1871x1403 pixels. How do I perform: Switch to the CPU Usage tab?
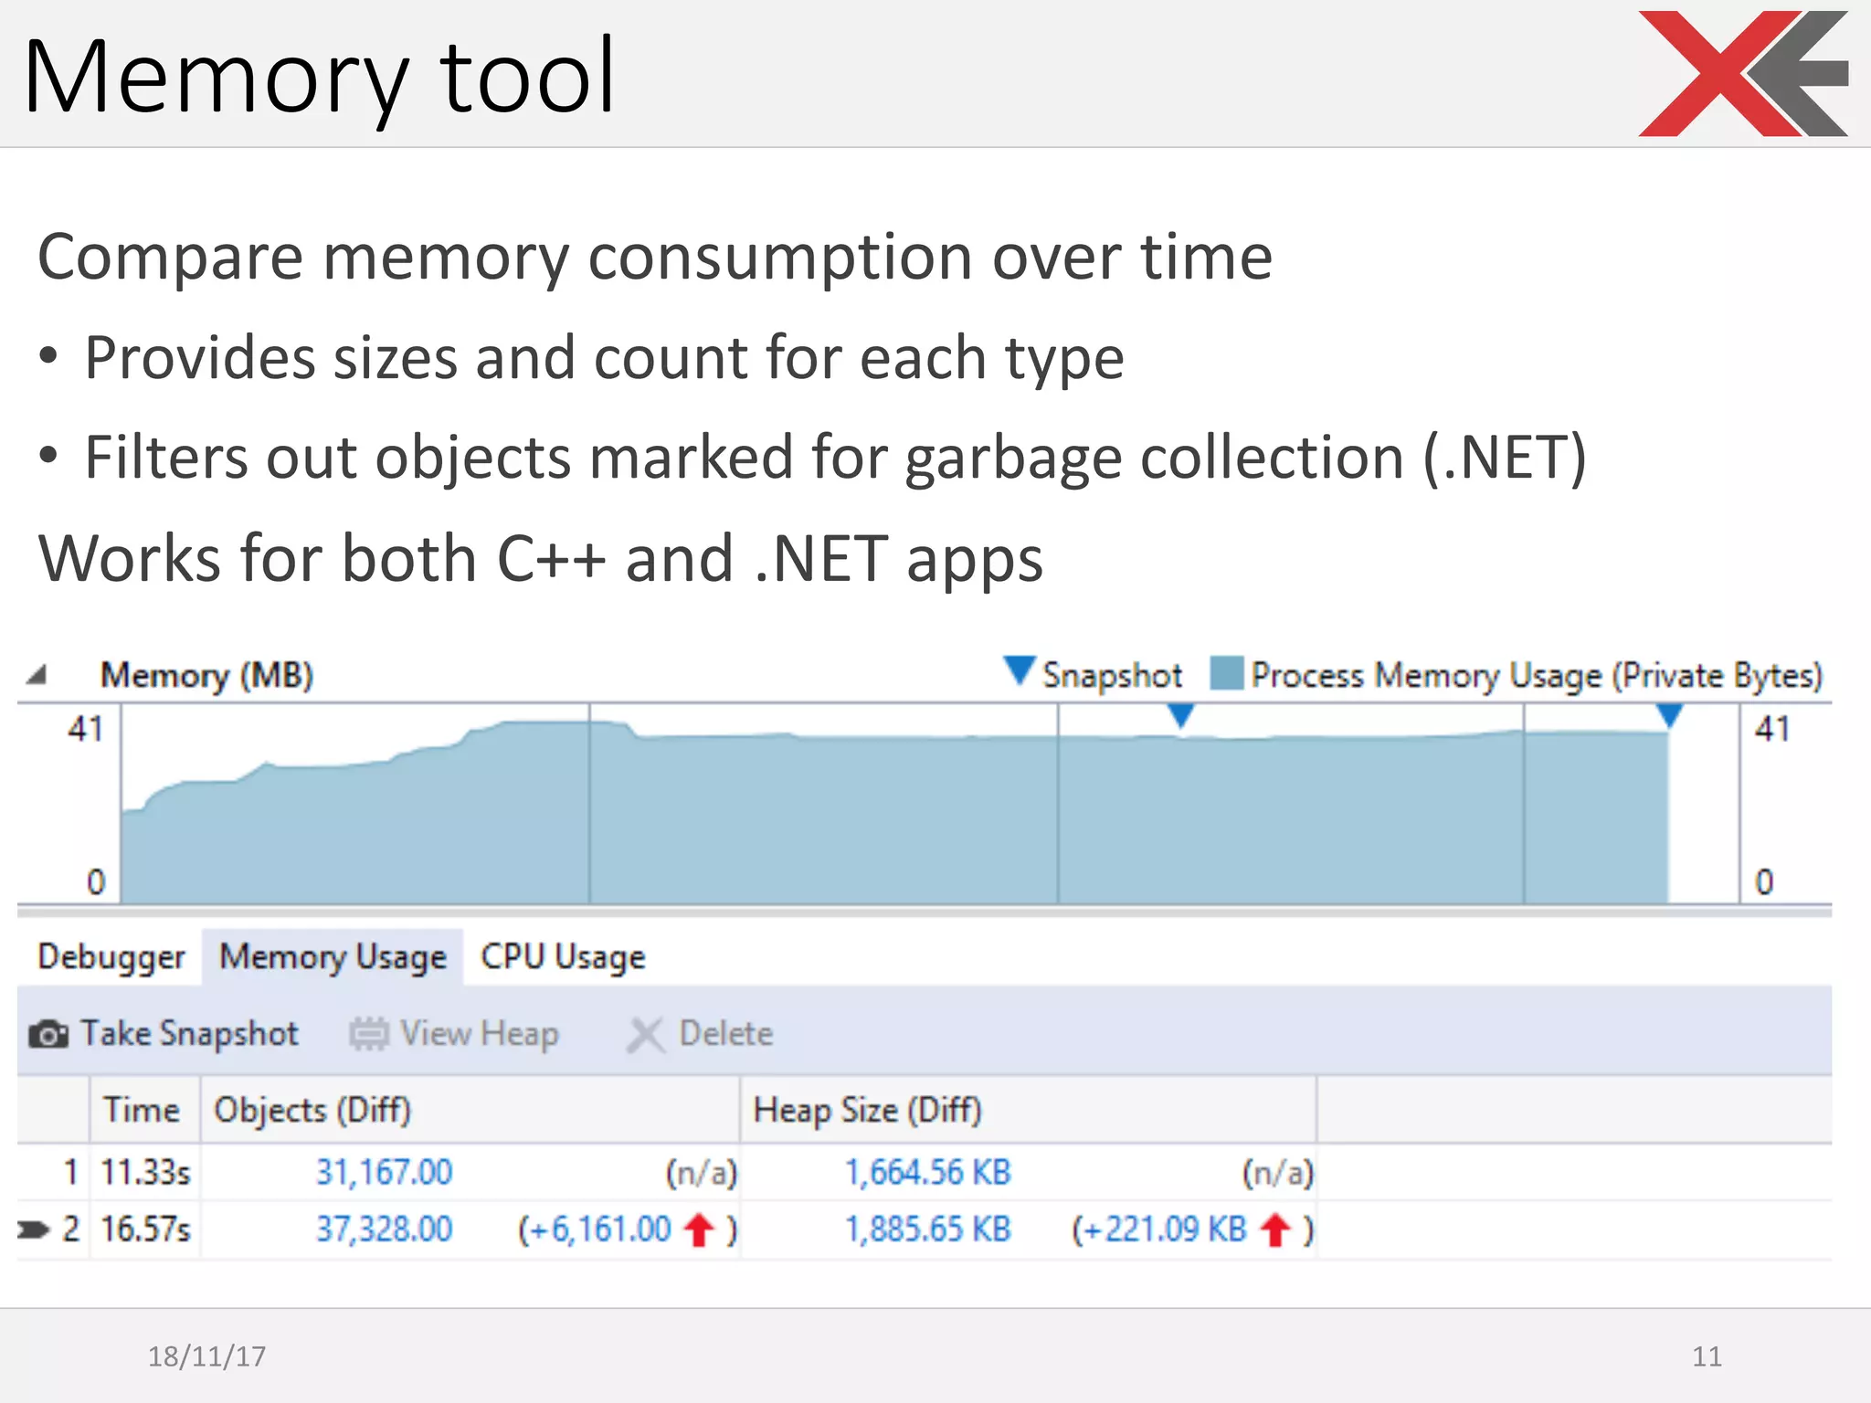(x=563, y=957)
